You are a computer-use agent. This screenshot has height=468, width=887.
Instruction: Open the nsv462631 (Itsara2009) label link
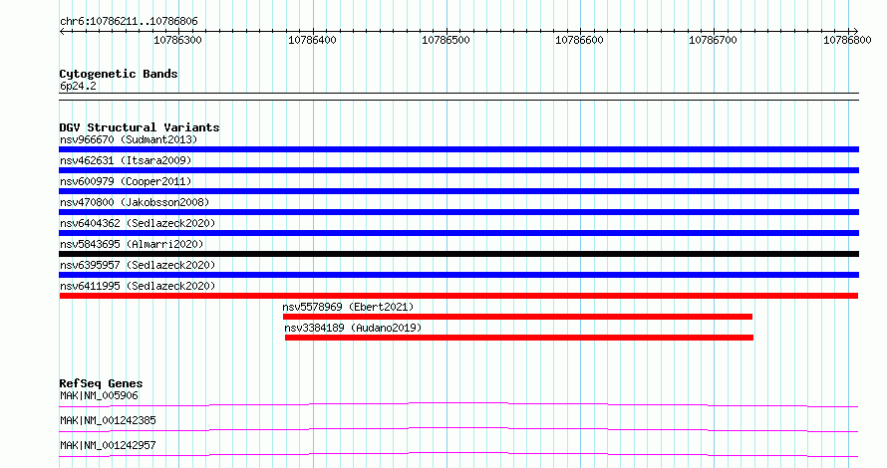(126, 160)
